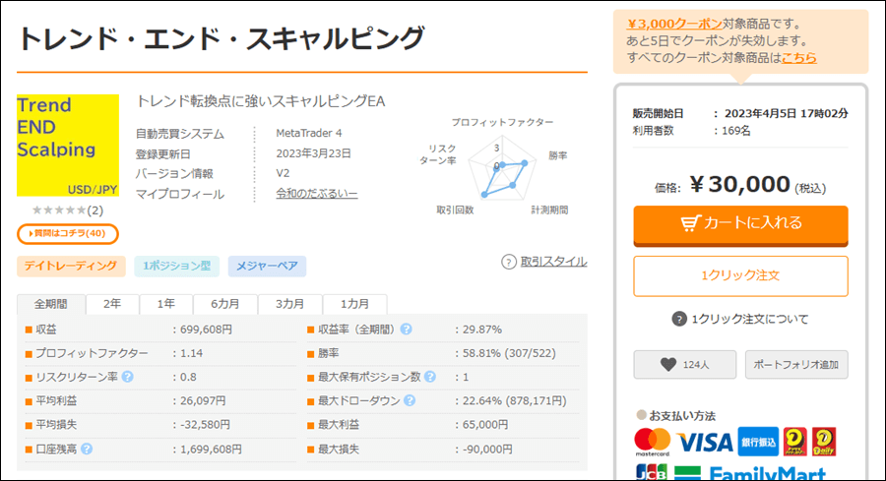The image size is (886, 481).
Task: Click the question mark icon beside 取引スタイル
Action: click(509, 262)
